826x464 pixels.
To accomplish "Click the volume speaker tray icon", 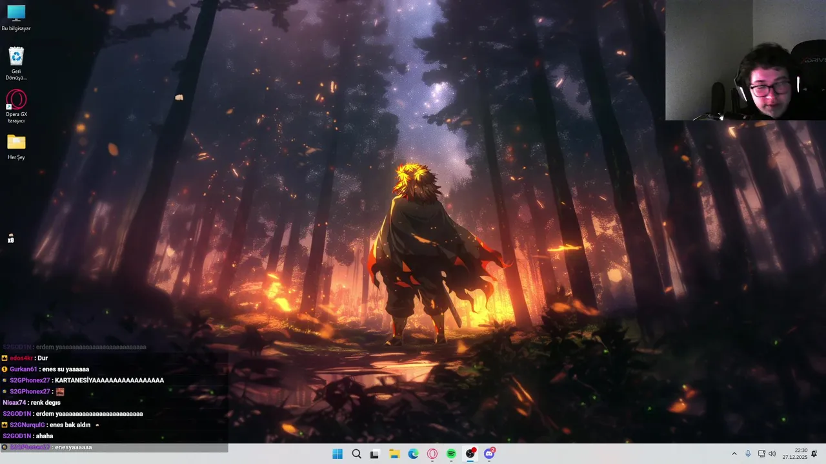I will [772, 454].
